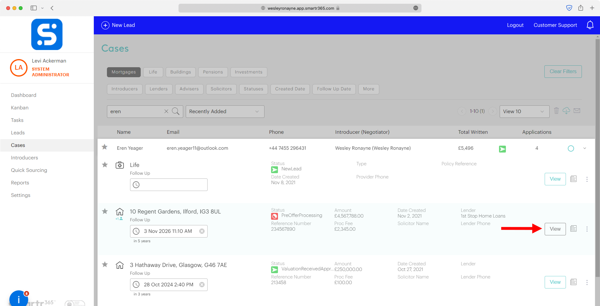600x306 pixels.
Task: Open notes icon for 10 Regent Gardens
Action: [573, 228]
